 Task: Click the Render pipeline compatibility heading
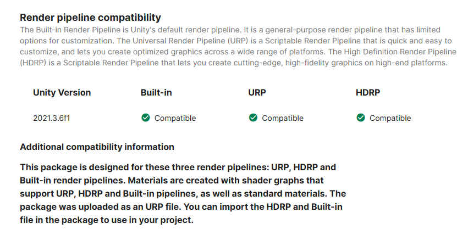[90, 18]
